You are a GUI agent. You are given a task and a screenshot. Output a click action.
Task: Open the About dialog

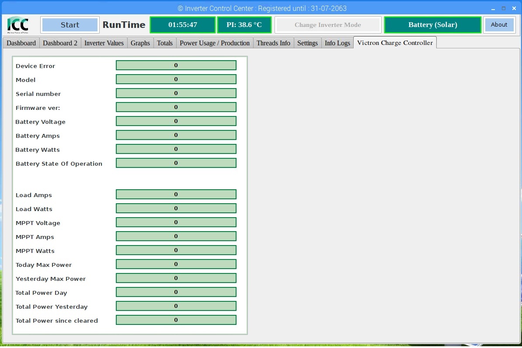point(499,24)
